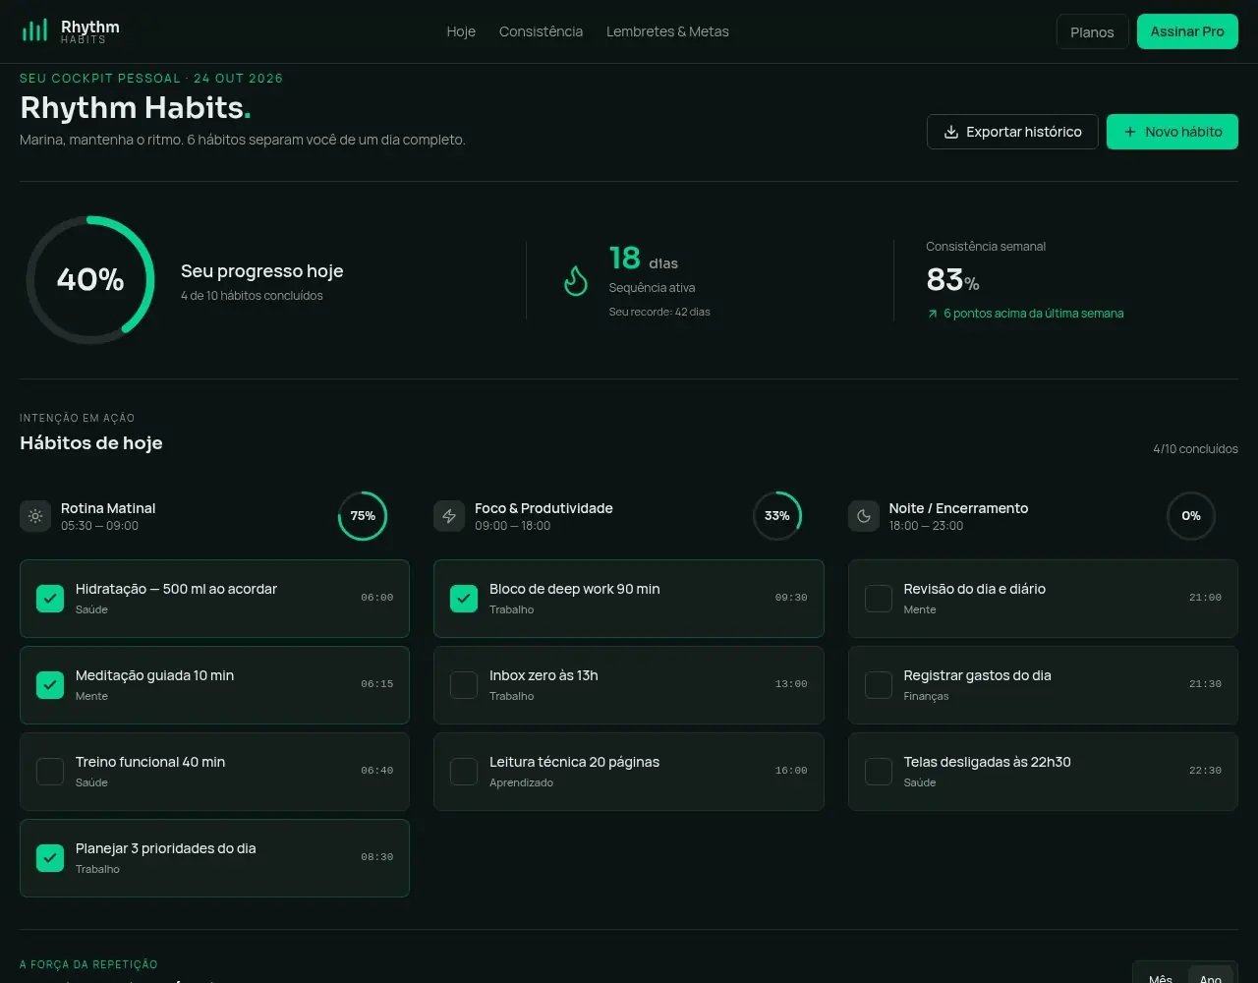Viewport: 1258px width, 983px height.
Task: Uncheck Meditação guiada 10 min habit
Action: [50, 685]
